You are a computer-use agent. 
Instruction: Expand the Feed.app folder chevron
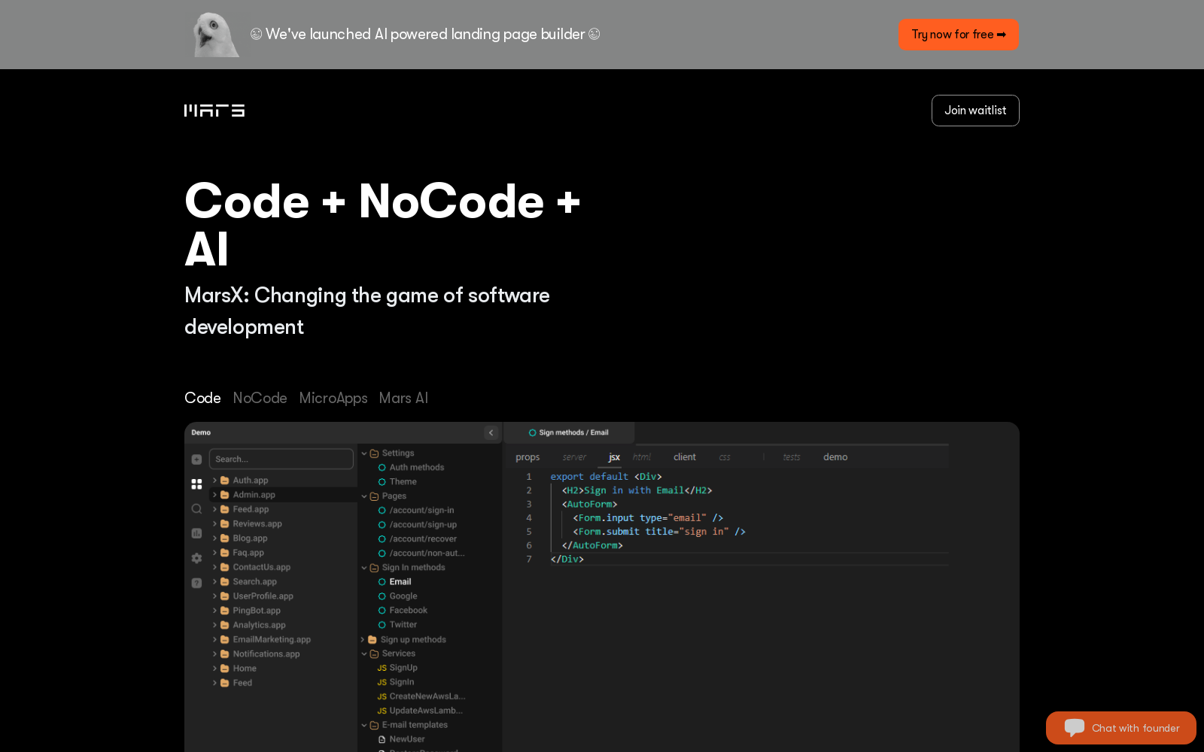tap(214, 509)
